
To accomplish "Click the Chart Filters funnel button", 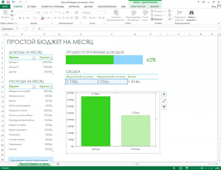I will [x=164, y=107].
